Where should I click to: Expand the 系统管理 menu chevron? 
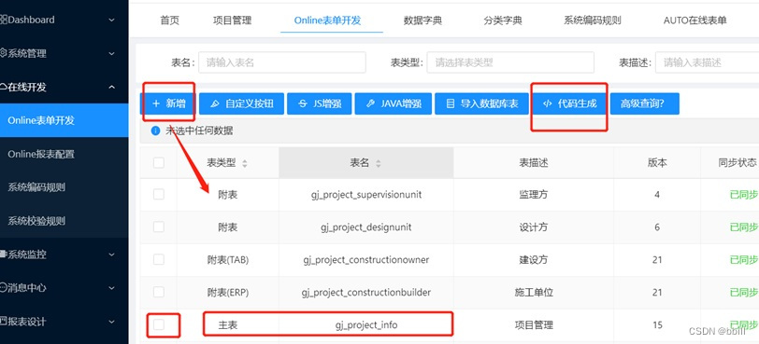tap(112, 53)
